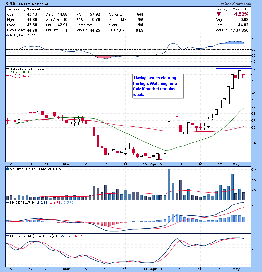This screenshot has width=262, height=272.
Task: Click the 80 level on the stochastic axis
Action: click(253, 242)
